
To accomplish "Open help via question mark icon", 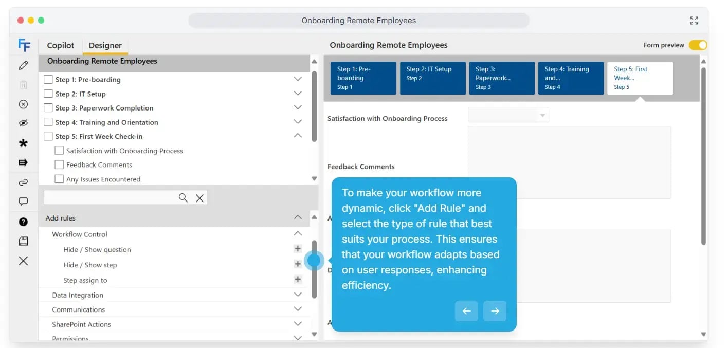I will pos(23,222).
